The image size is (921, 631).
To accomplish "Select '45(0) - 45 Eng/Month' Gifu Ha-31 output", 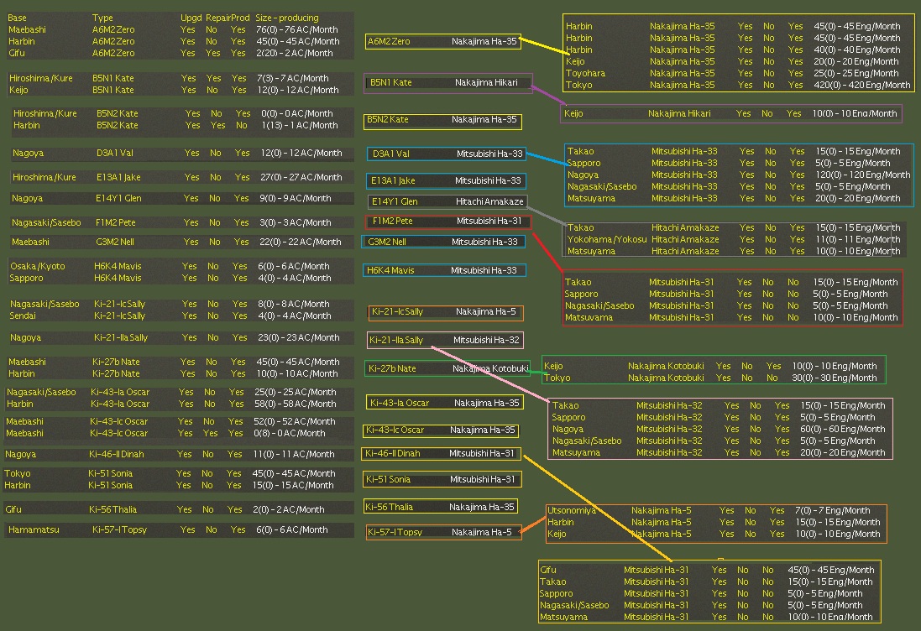I will click(x=830, y=570).
